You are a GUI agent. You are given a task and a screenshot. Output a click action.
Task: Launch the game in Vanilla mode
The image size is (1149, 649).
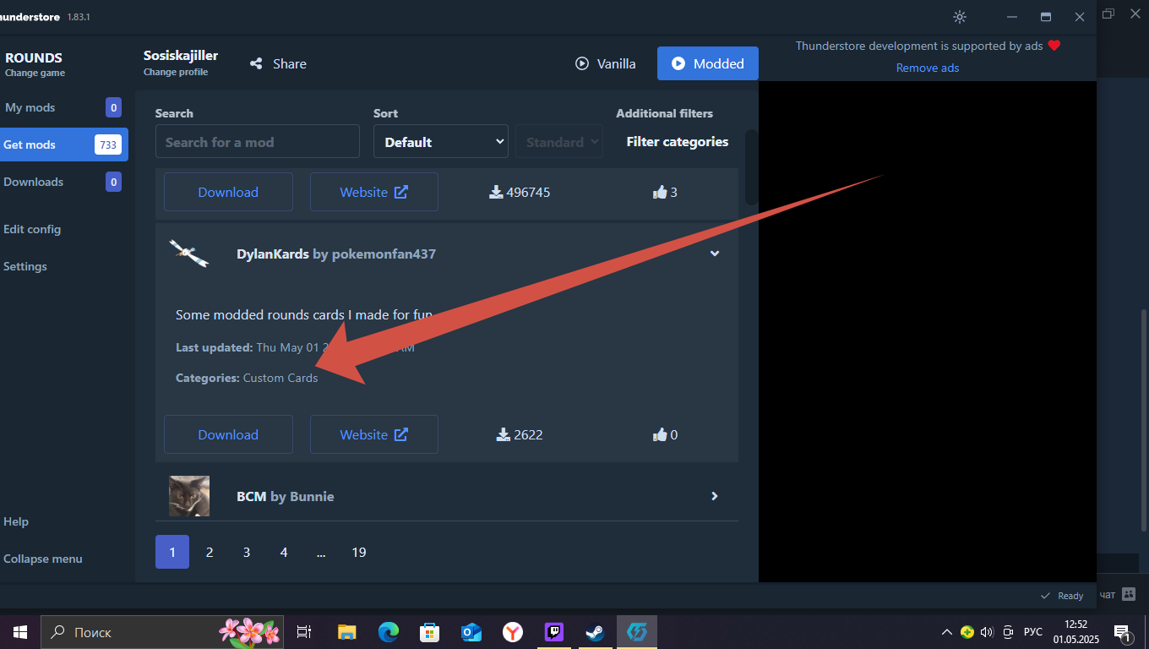coord(605,63)
